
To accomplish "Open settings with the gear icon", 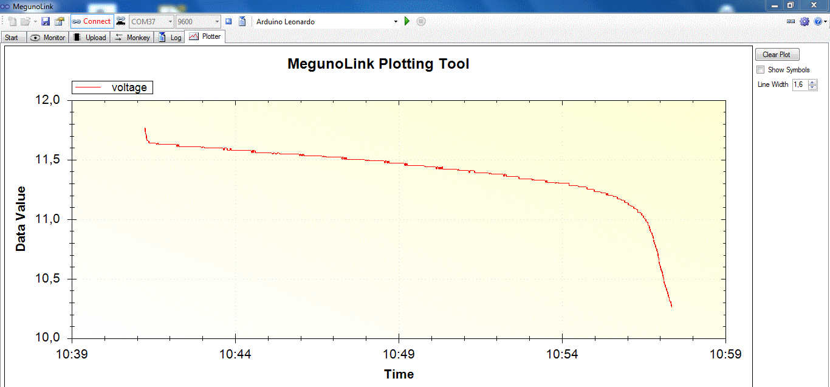I will 804,21.
